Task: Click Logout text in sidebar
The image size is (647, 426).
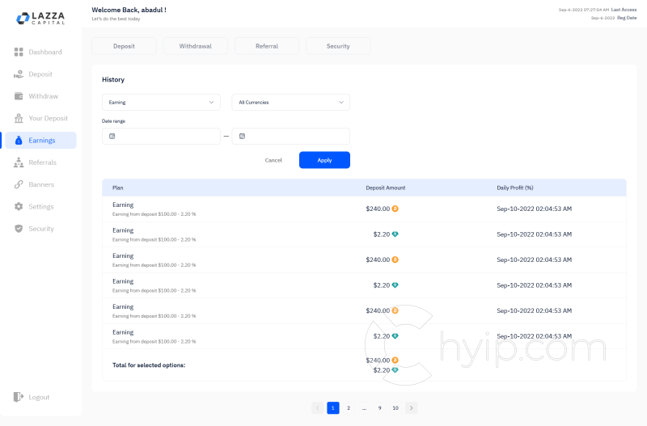Action: (39, 397)
